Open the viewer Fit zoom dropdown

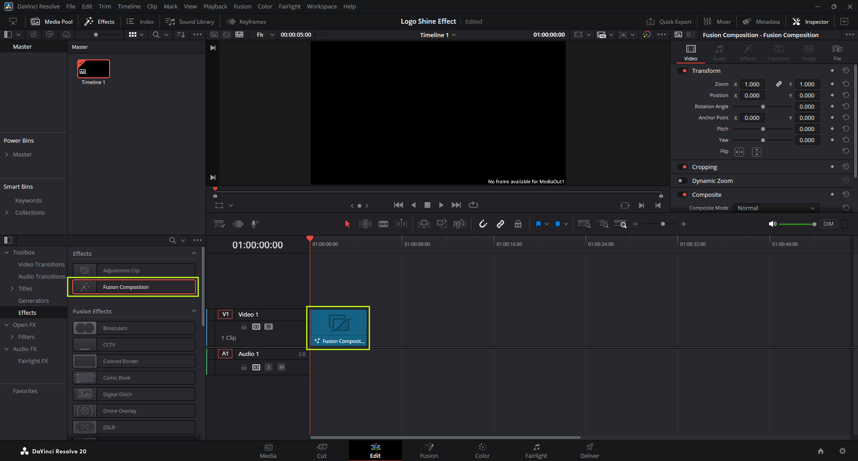pyautogui.click(x=265, y=35)
